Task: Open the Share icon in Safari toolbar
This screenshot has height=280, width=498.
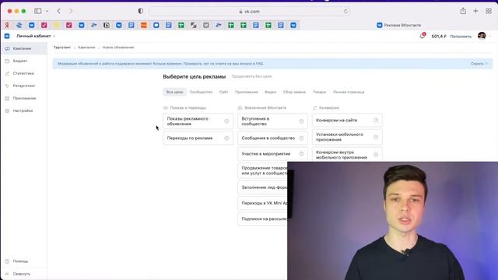Action: pyautogui.click(x=463, y=11)
